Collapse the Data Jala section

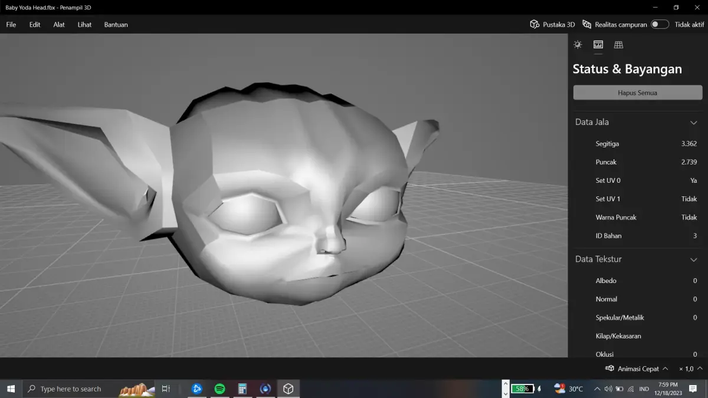pos(694,123)
